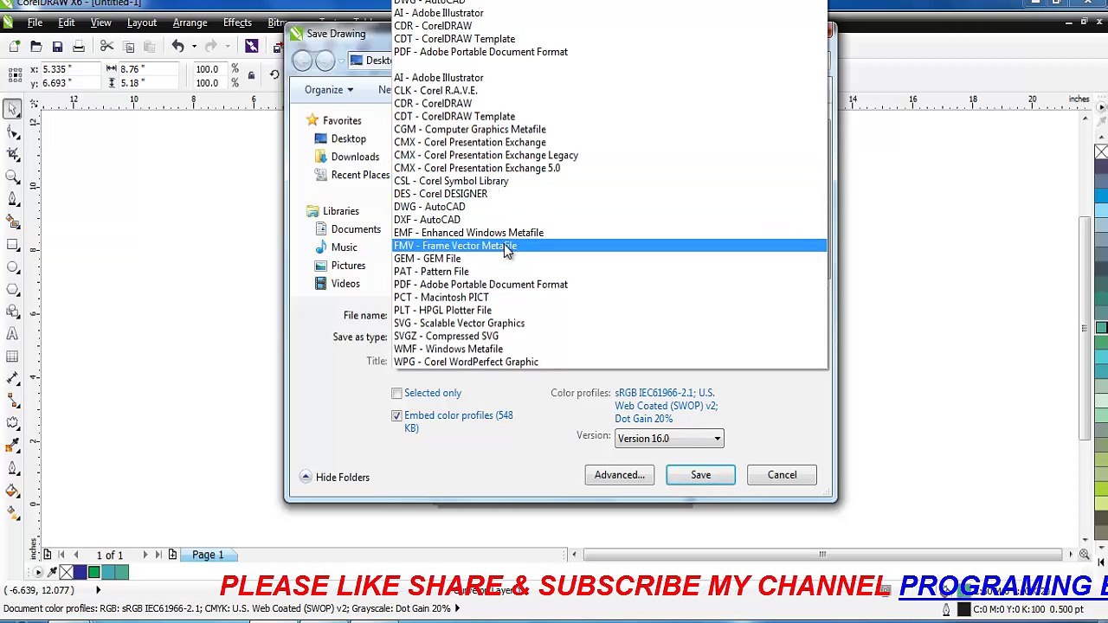Select the Rectangle tool in the toolbox

[12, 244]
